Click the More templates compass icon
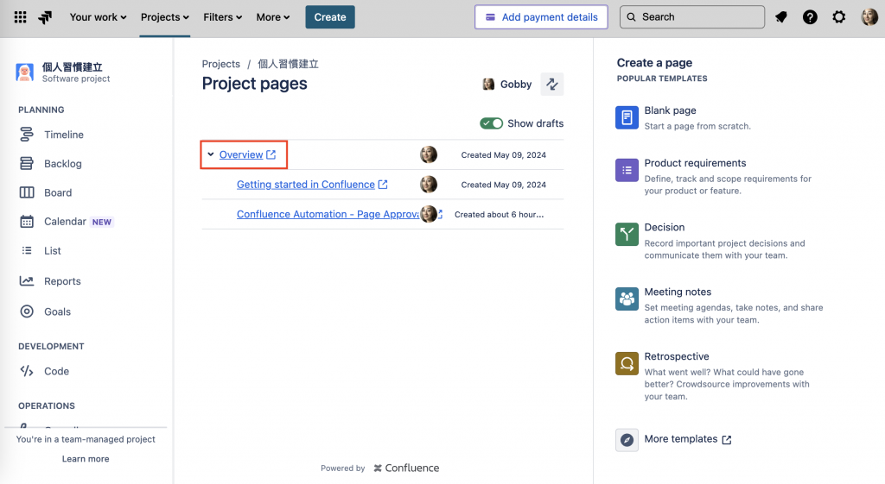The height and width of the screenshot is (484, 885). [x=627, y=440]
